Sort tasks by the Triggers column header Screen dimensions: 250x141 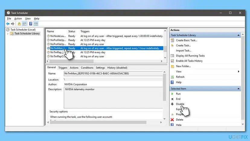click(x=121, y=31)
